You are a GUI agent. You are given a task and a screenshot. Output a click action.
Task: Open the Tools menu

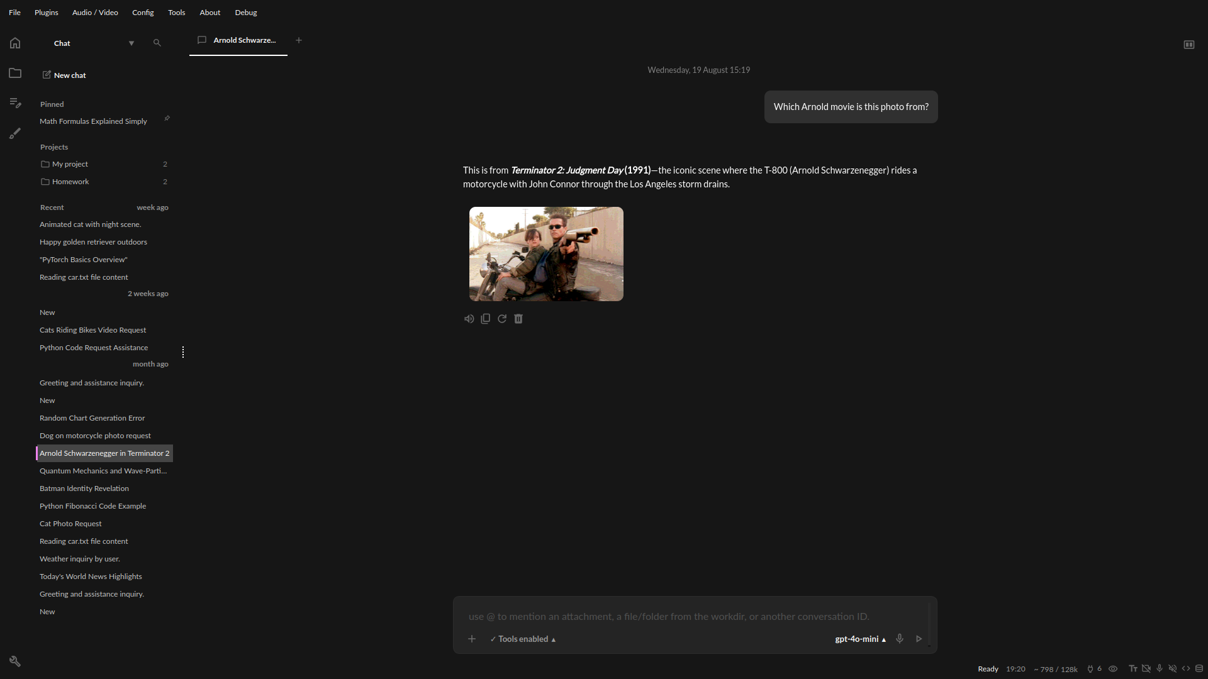pyautogui.click(x=177, y=13)
